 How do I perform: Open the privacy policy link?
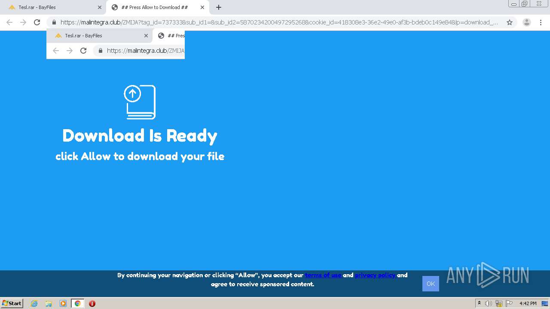[x=375, y=275]
